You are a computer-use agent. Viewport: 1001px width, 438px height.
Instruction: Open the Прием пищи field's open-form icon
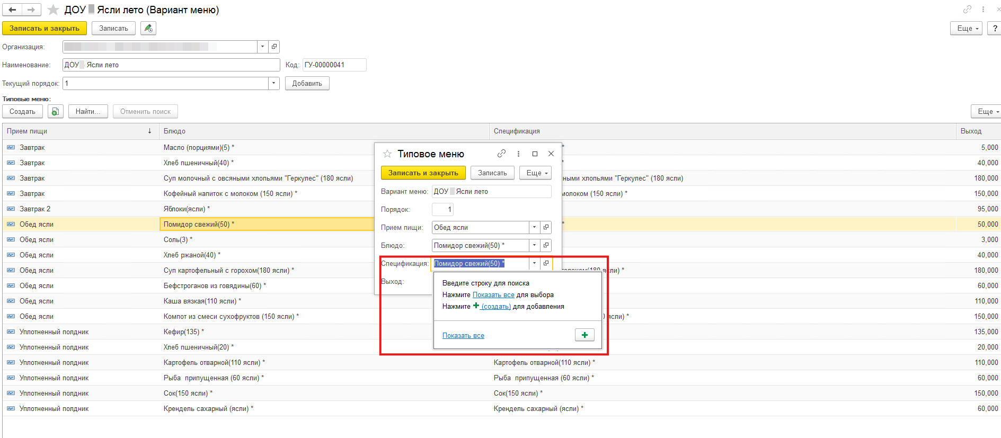(546, 227)
